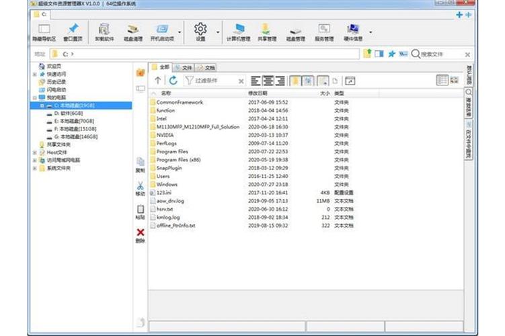Switch to the details list view mode
The height and width of the screenshot is (336, 505).
coord(442,81)
